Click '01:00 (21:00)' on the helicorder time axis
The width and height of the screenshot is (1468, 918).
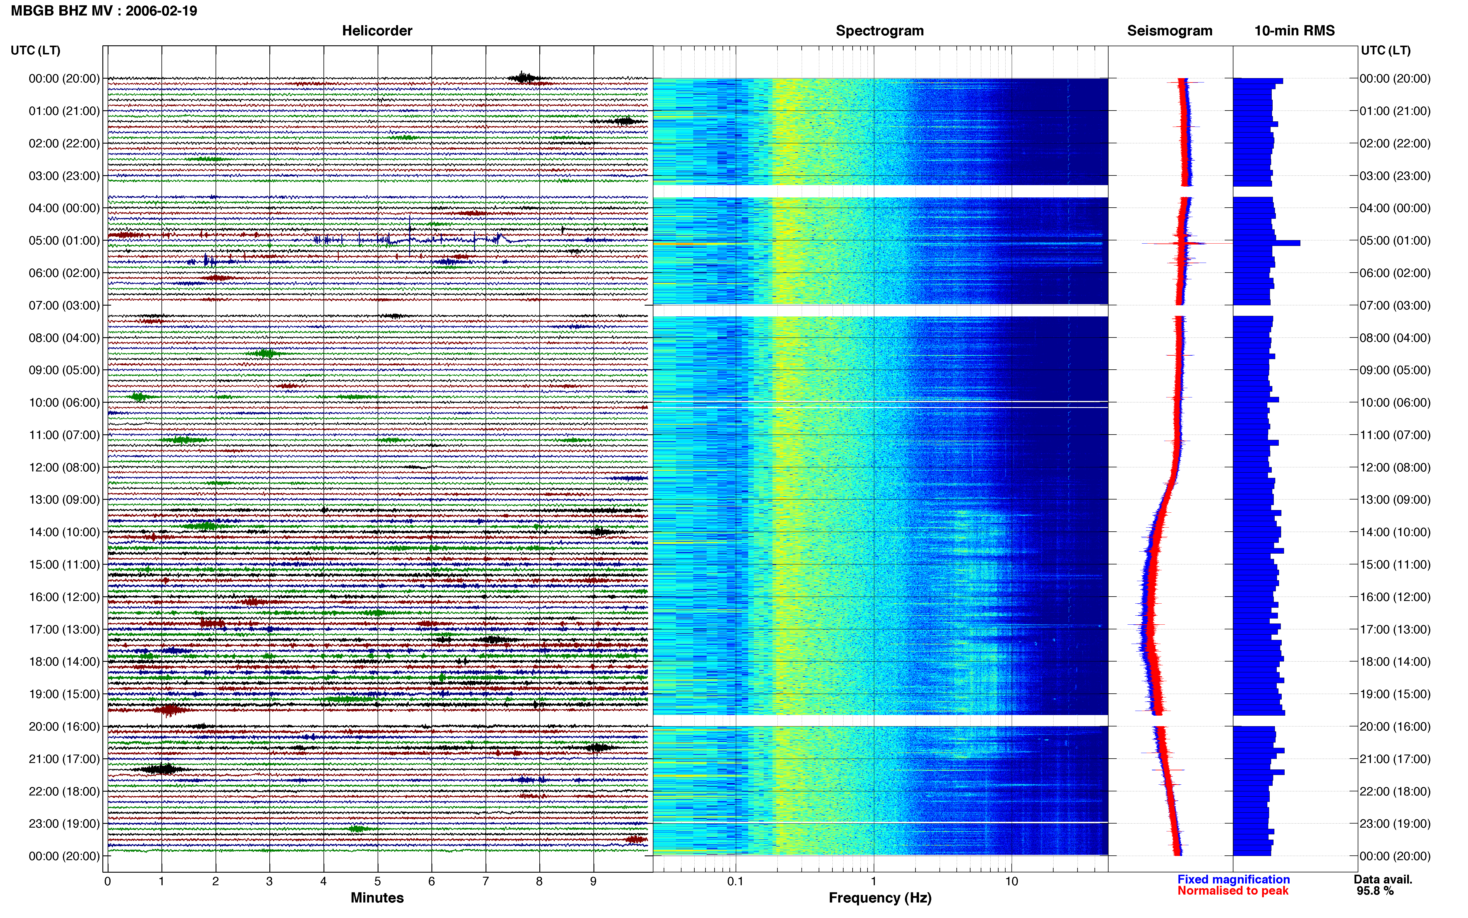[64, 111]
